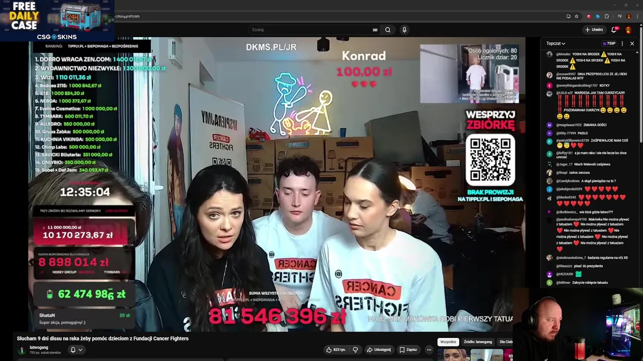Open the video more actions ellipsis
The height and width of the screenshot is (361, 643).
pos(429,349)
